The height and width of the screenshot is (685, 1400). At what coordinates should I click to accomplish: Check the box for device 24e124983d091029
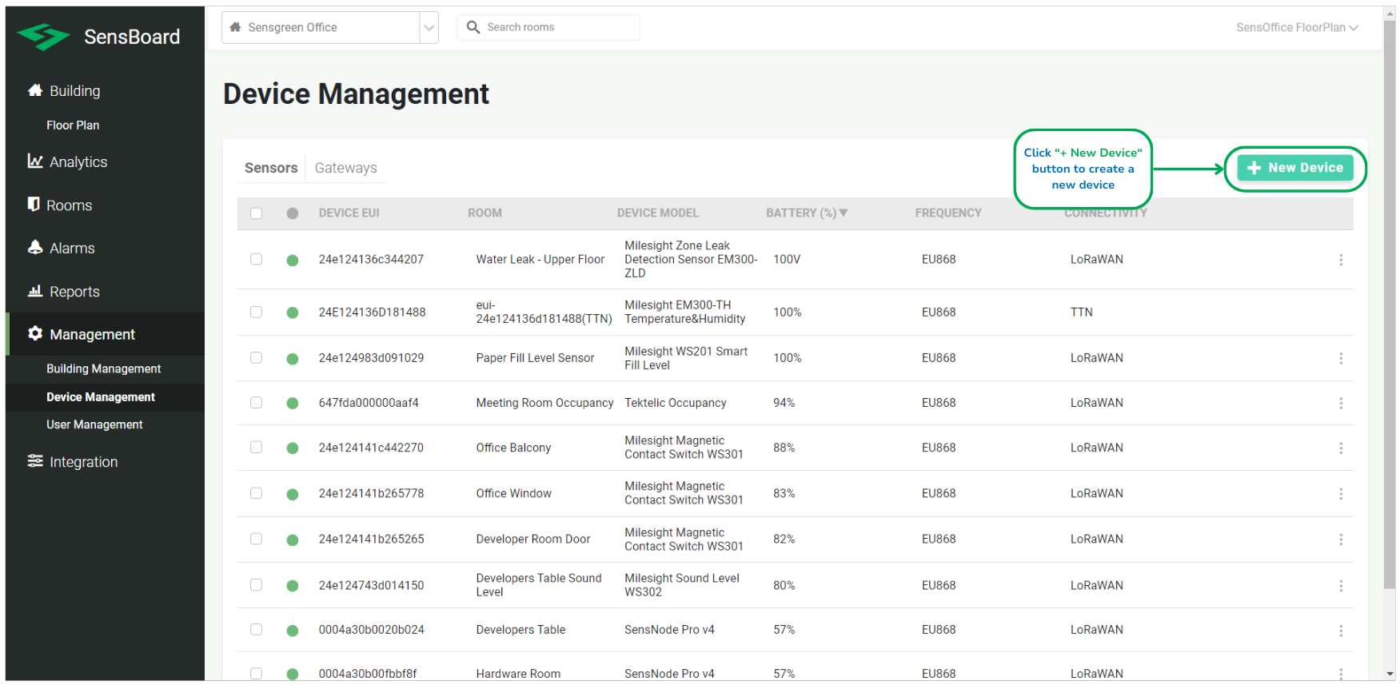[256, 357]
